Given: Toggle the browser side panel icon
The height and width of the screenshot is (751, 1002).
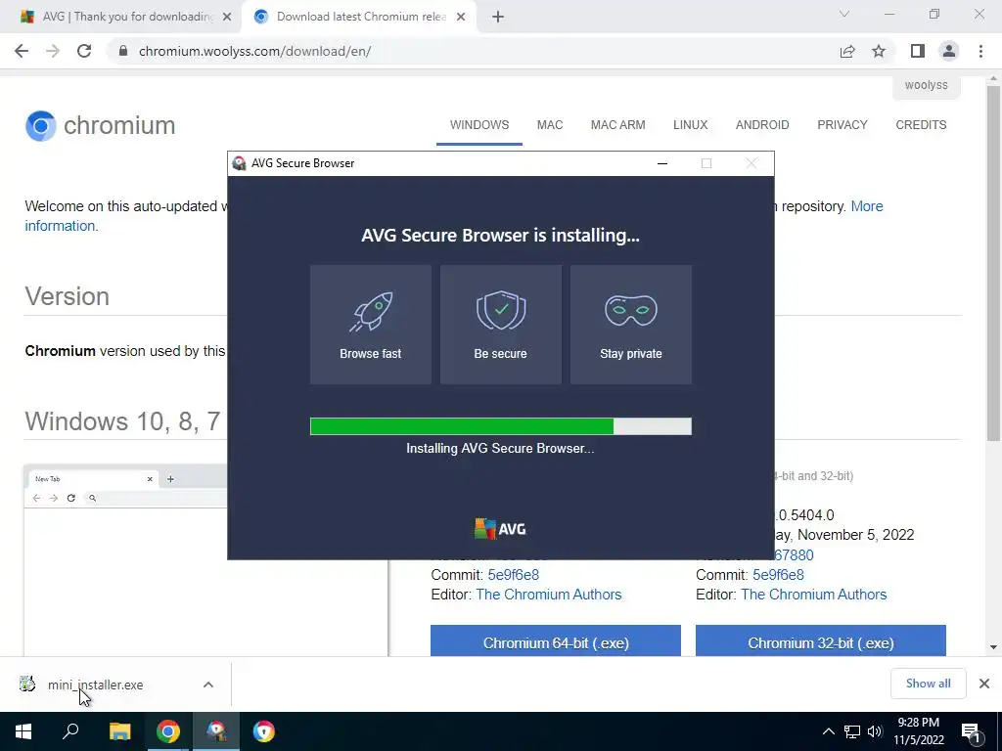Looking at the screenshot, I should tap(918, 51).
